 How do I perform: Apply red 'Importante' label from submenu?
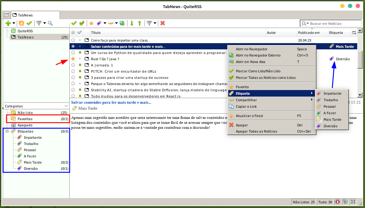pyautogui.click(x=332, y=93)
